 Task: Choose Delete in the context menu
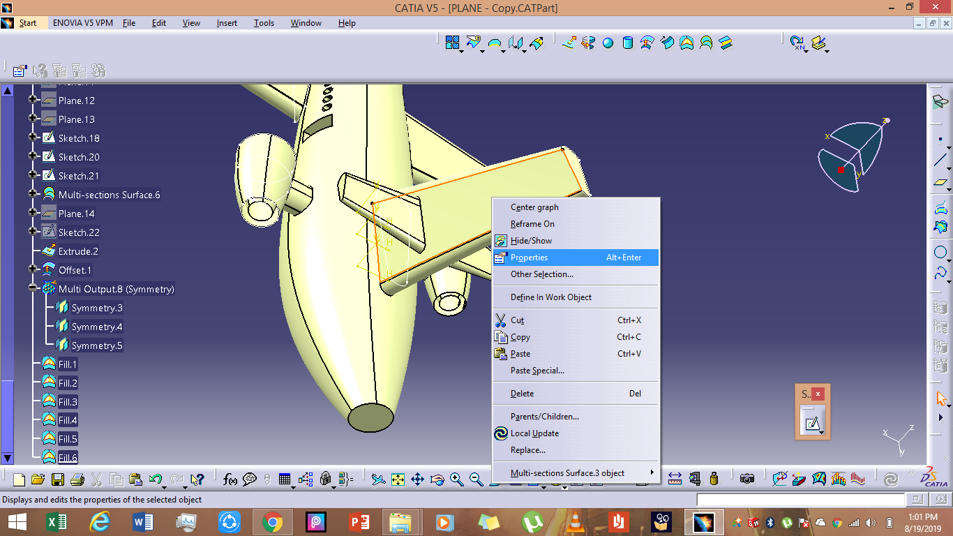pos(576,394)
